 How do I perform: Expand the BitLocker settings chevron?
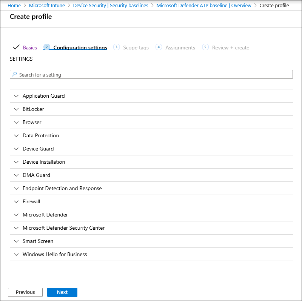[x=16, y=109]
